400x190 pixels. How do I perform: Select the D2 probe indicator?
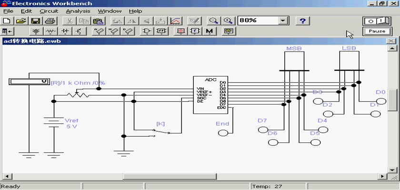point(328,114)
